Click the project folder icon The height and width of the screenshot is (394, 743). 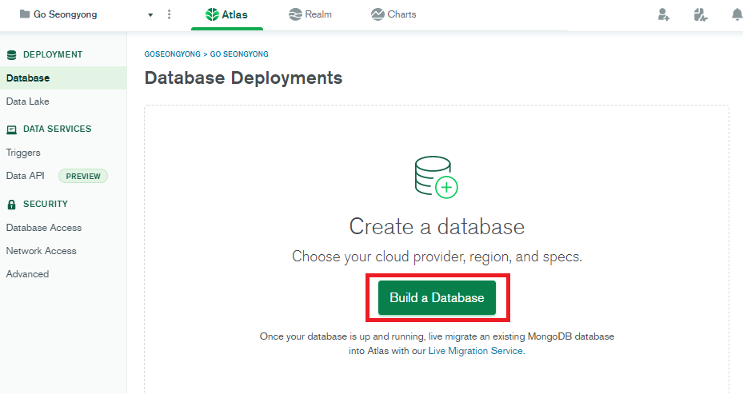click(25, 14)
